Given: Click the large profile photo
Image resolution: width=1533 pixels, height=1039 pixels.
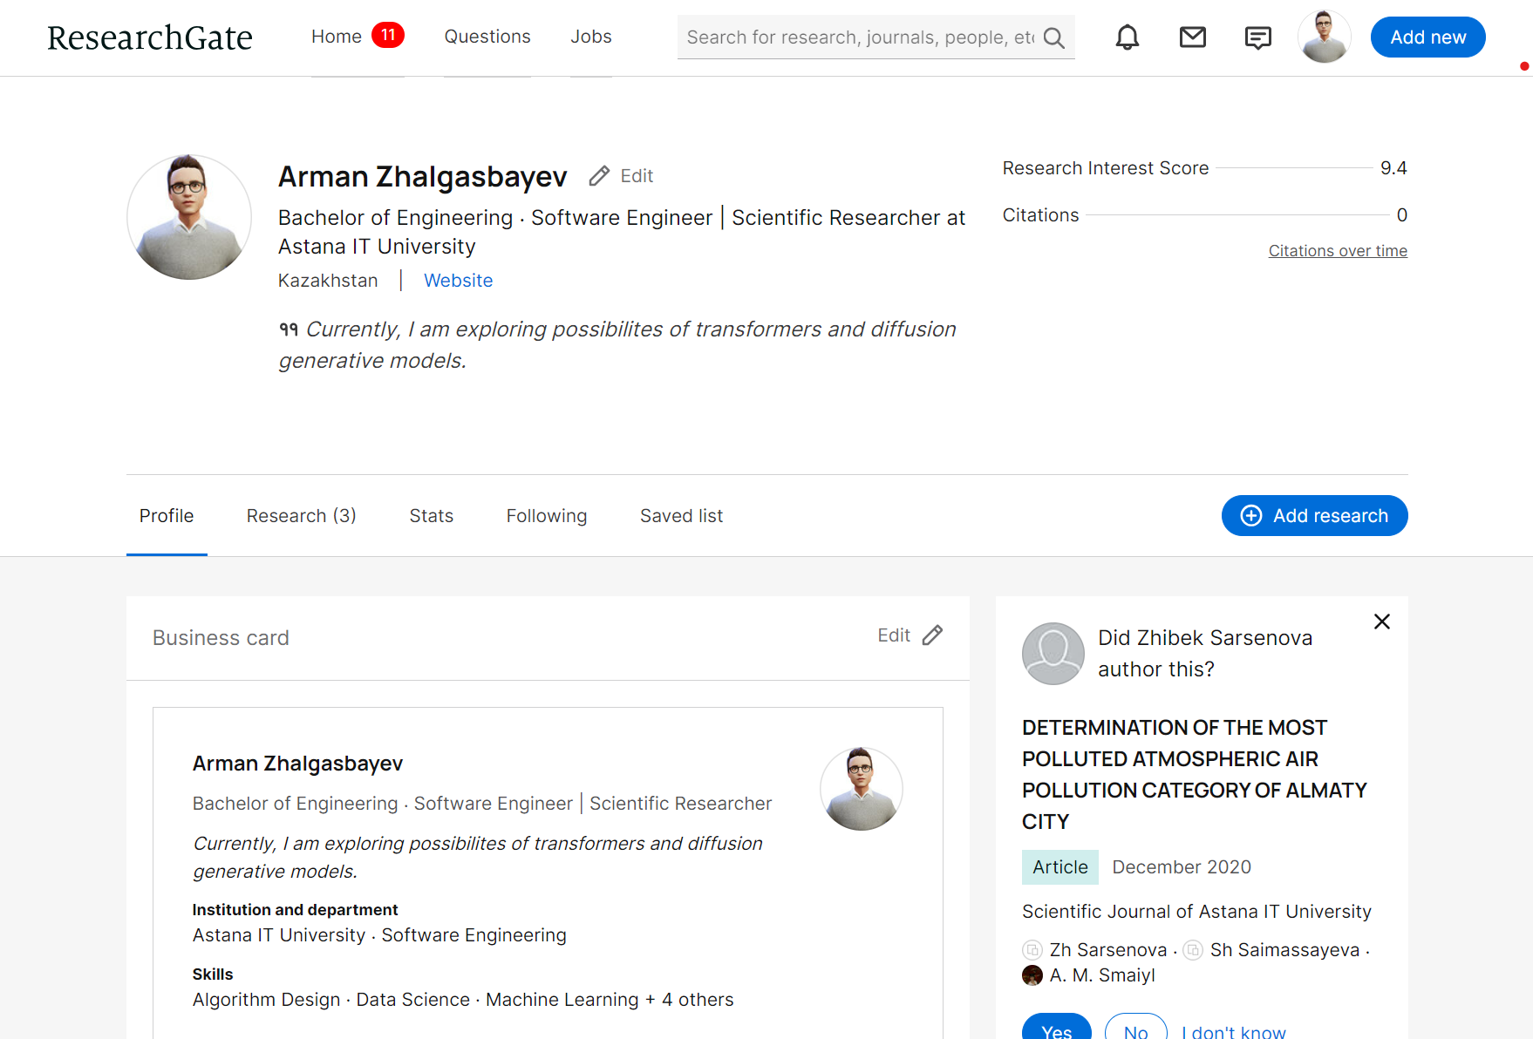Looking at the screenshot, I should 189,217.
